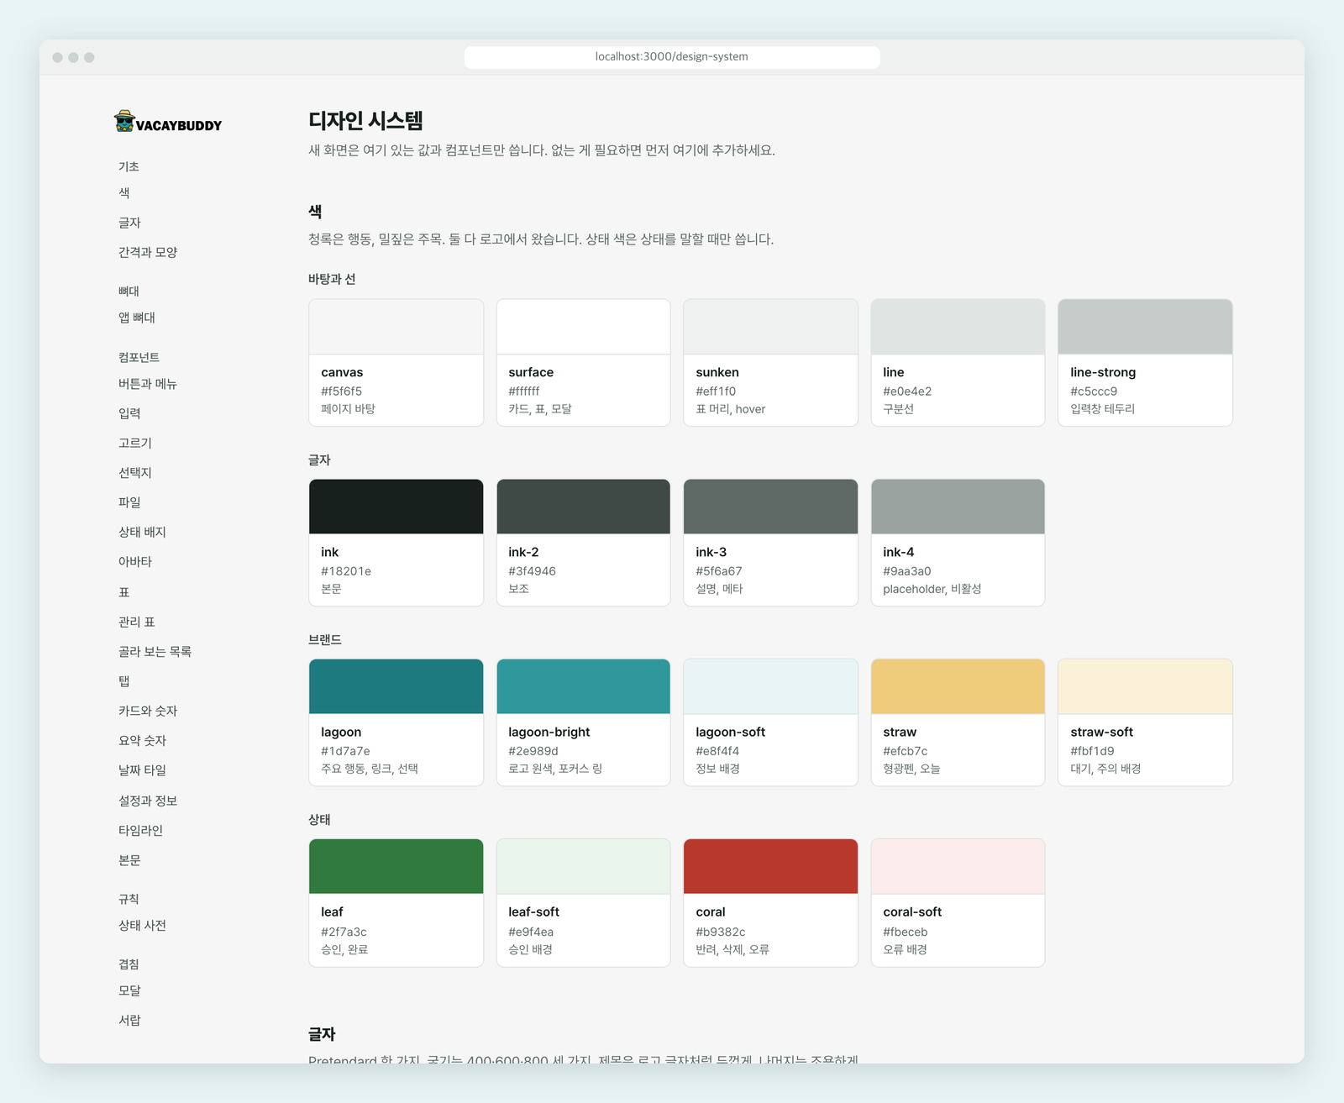1344x1103 pixels.
Task: Click the browser address bar
Action: [672, 57]
